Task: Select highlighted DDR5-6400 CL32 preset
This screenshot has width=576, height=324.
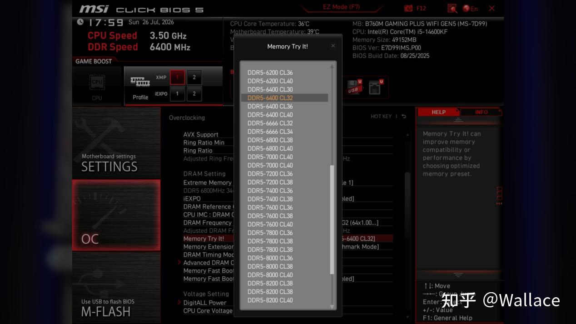Action: (x=284, y=98)
